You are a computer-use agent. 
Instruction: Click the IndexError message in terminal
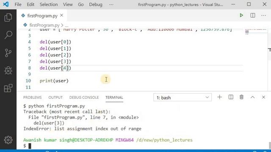pos(82,129)
